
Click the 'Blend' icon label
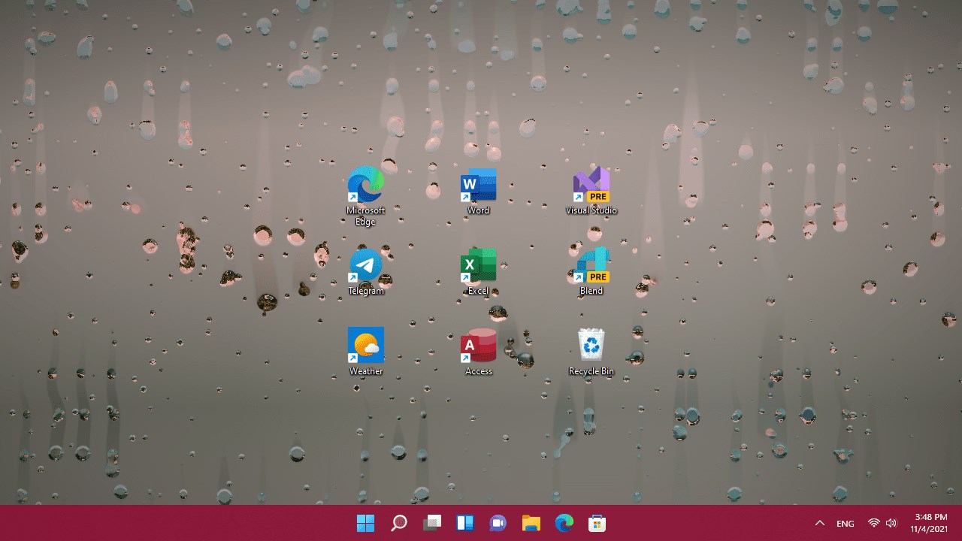(591, 291)
